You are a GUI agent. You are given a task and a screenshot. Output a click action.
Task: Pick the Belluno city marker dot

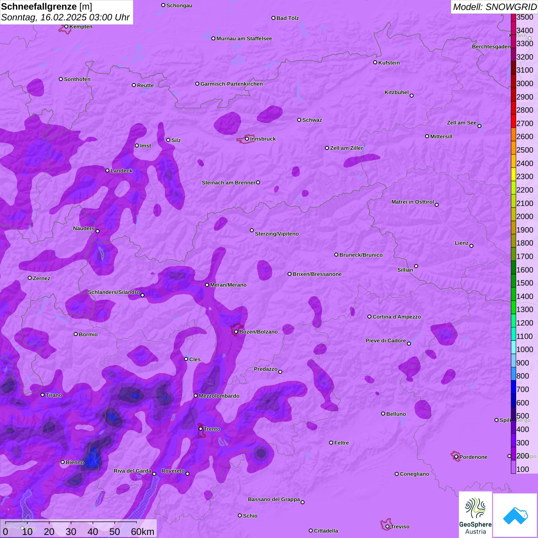tap(383, 413)
